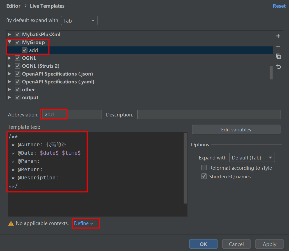289x251 pixels.
Task: Select OpenAPI Specifications (.yaml) label
Action: pyautogui.click(x=58, y=82)
